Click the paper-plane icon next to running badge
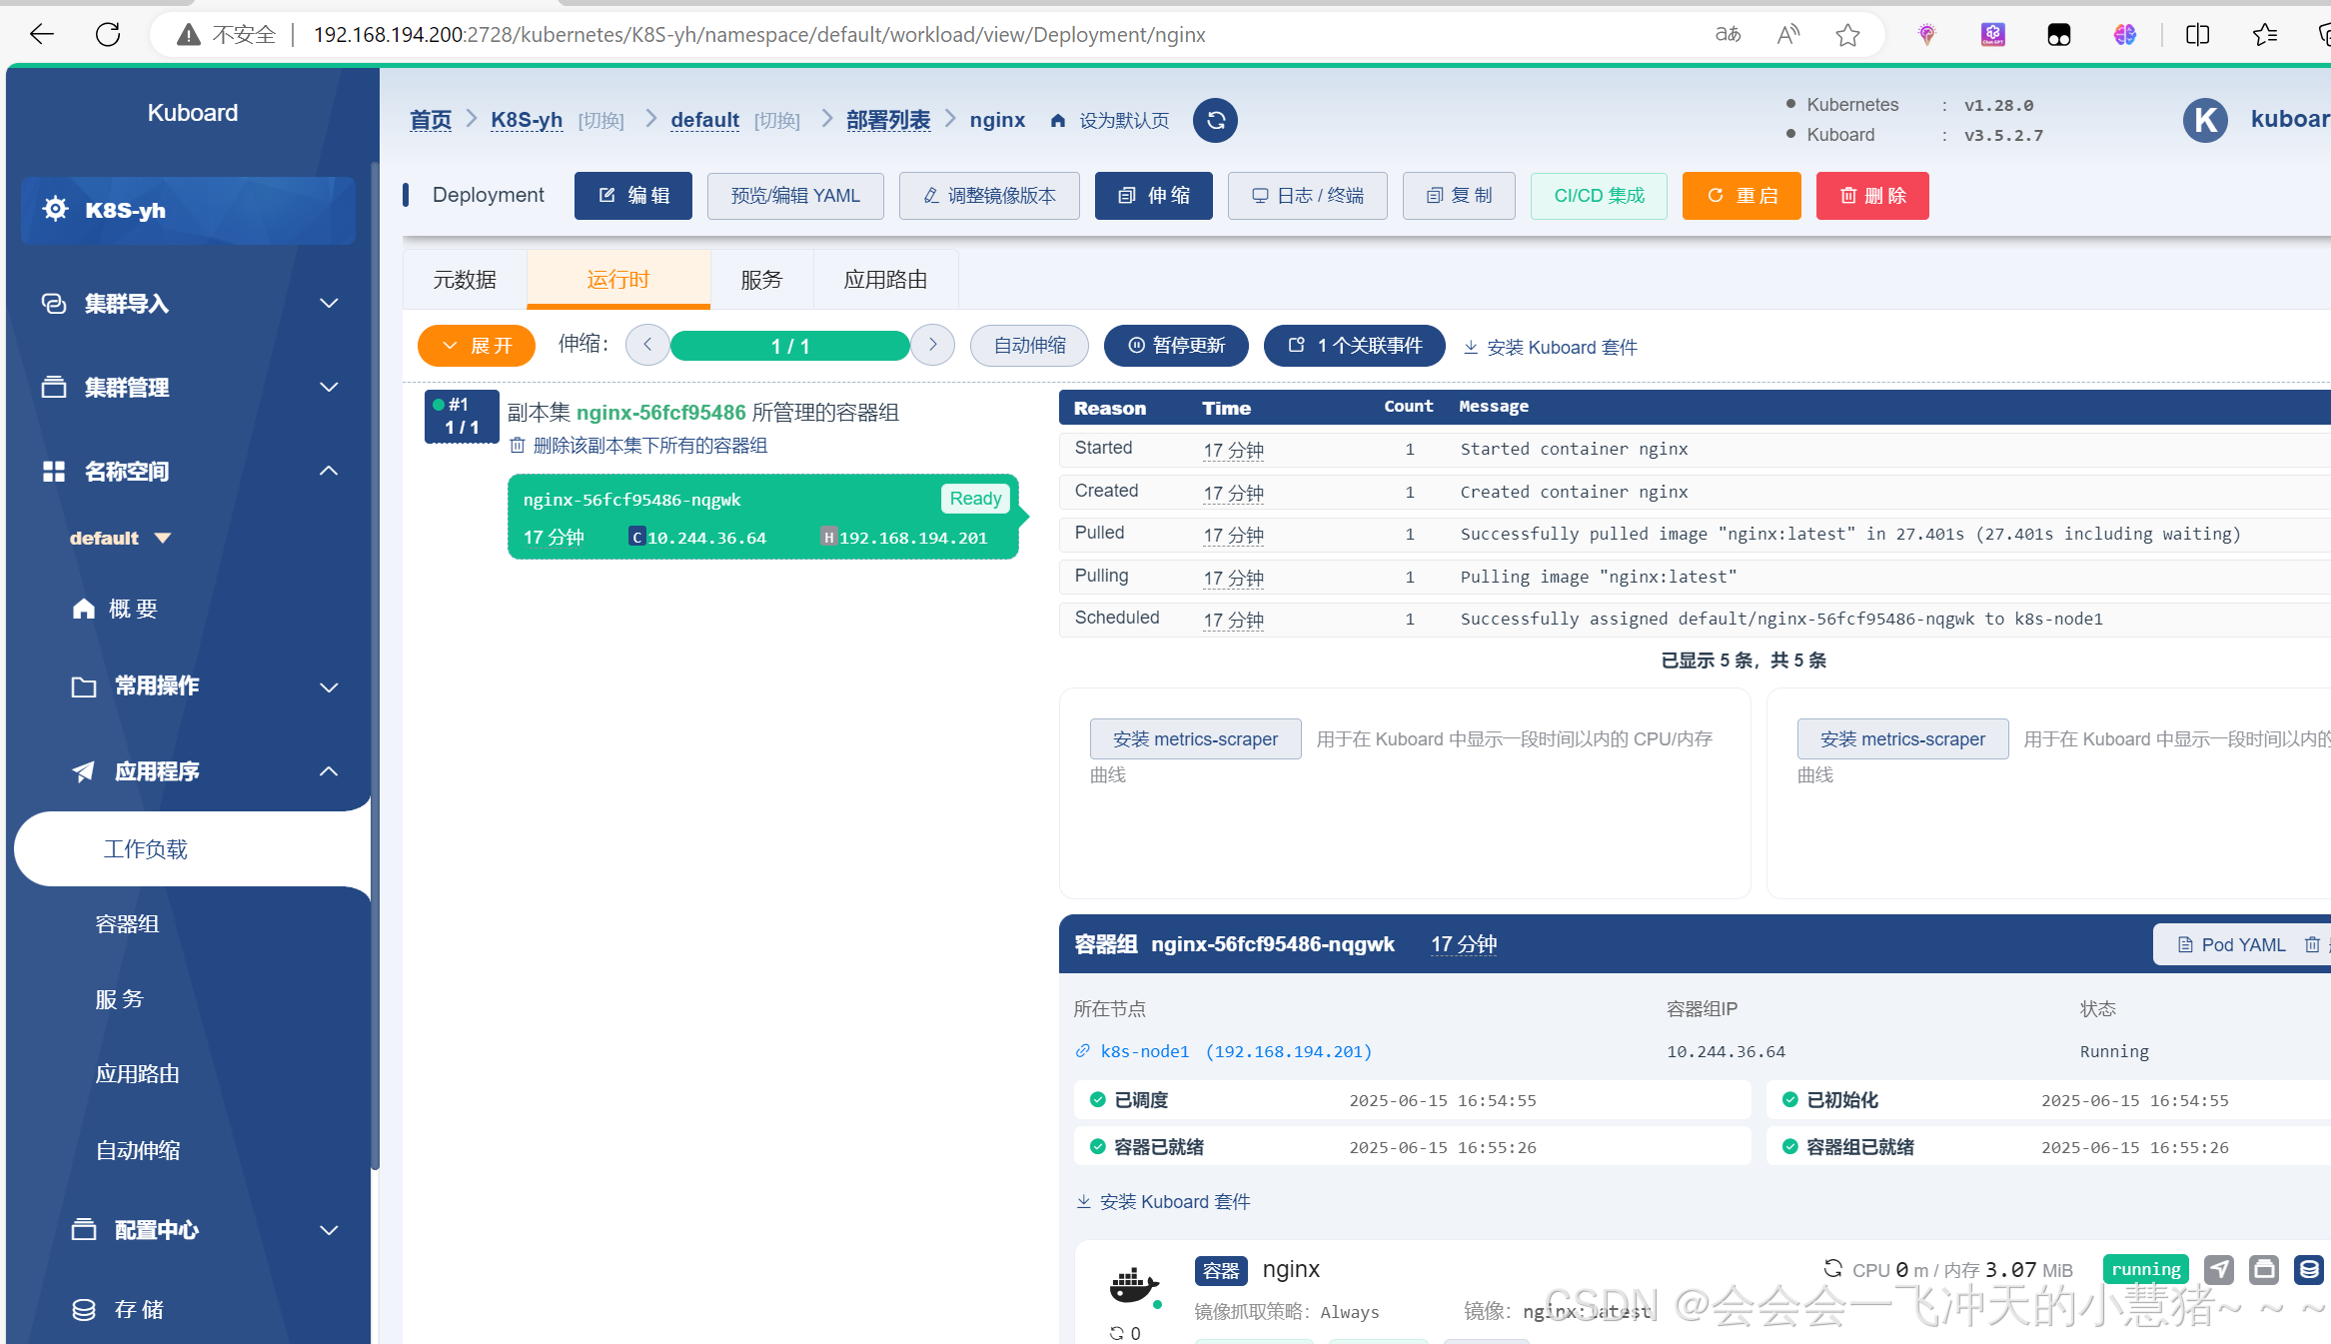The width and height of the screenshot is (2331, 1344). (2218, 1269)
